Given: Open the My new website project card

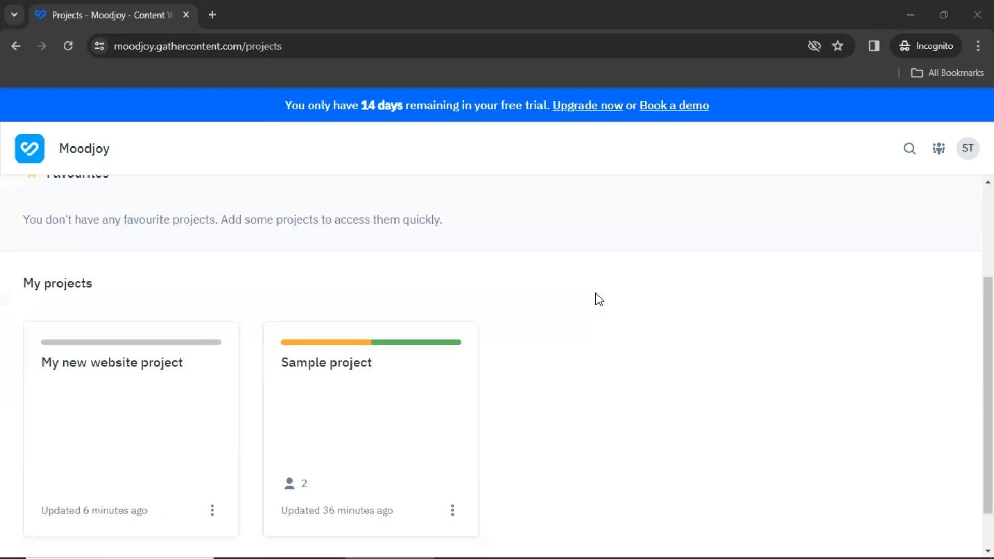Looking at the screenshot, I should click(131, 429).
